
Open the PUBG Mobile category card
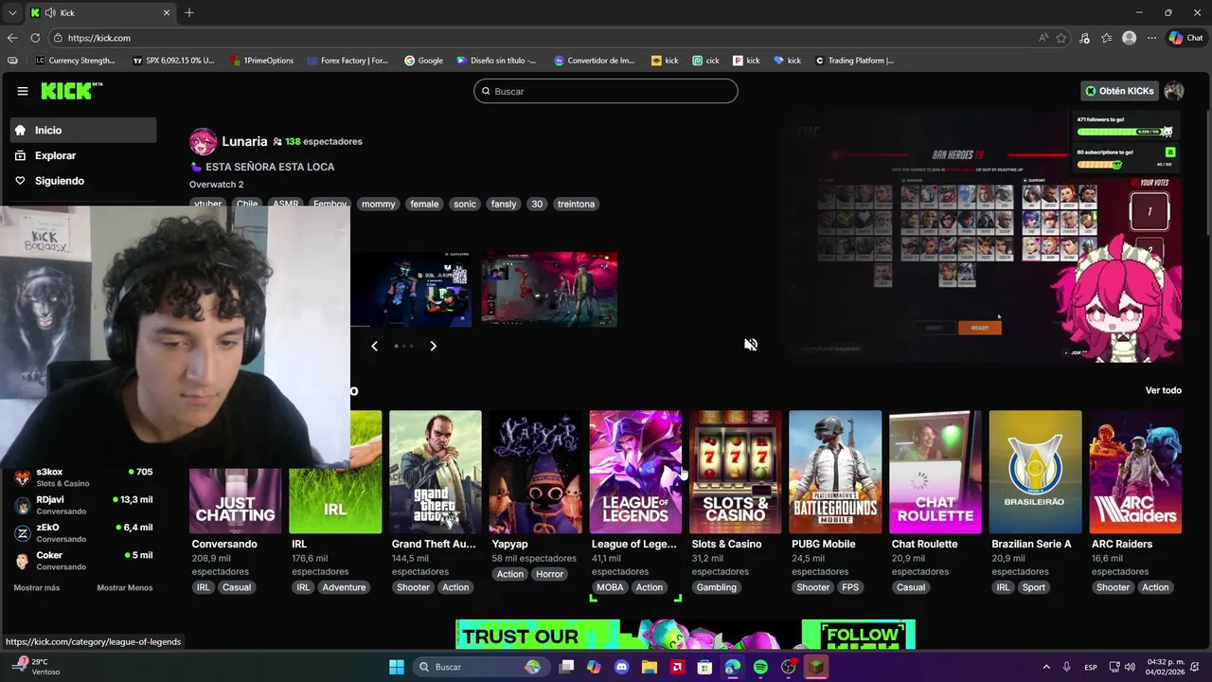835,472
